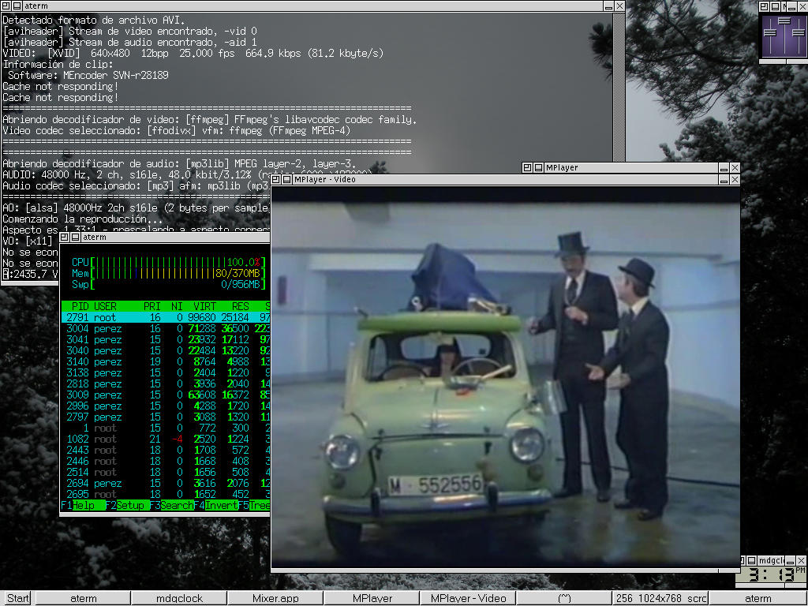Select htop row PID 3041 perez
The width and height of the screenshot is (808, 606).
tap(166, 339)
